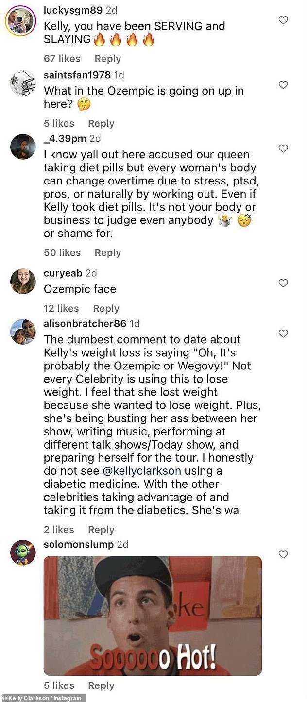Reply to solomonslump's GIF comment
The width and height of the screenshot is (308, 702).
click(101, 685)
